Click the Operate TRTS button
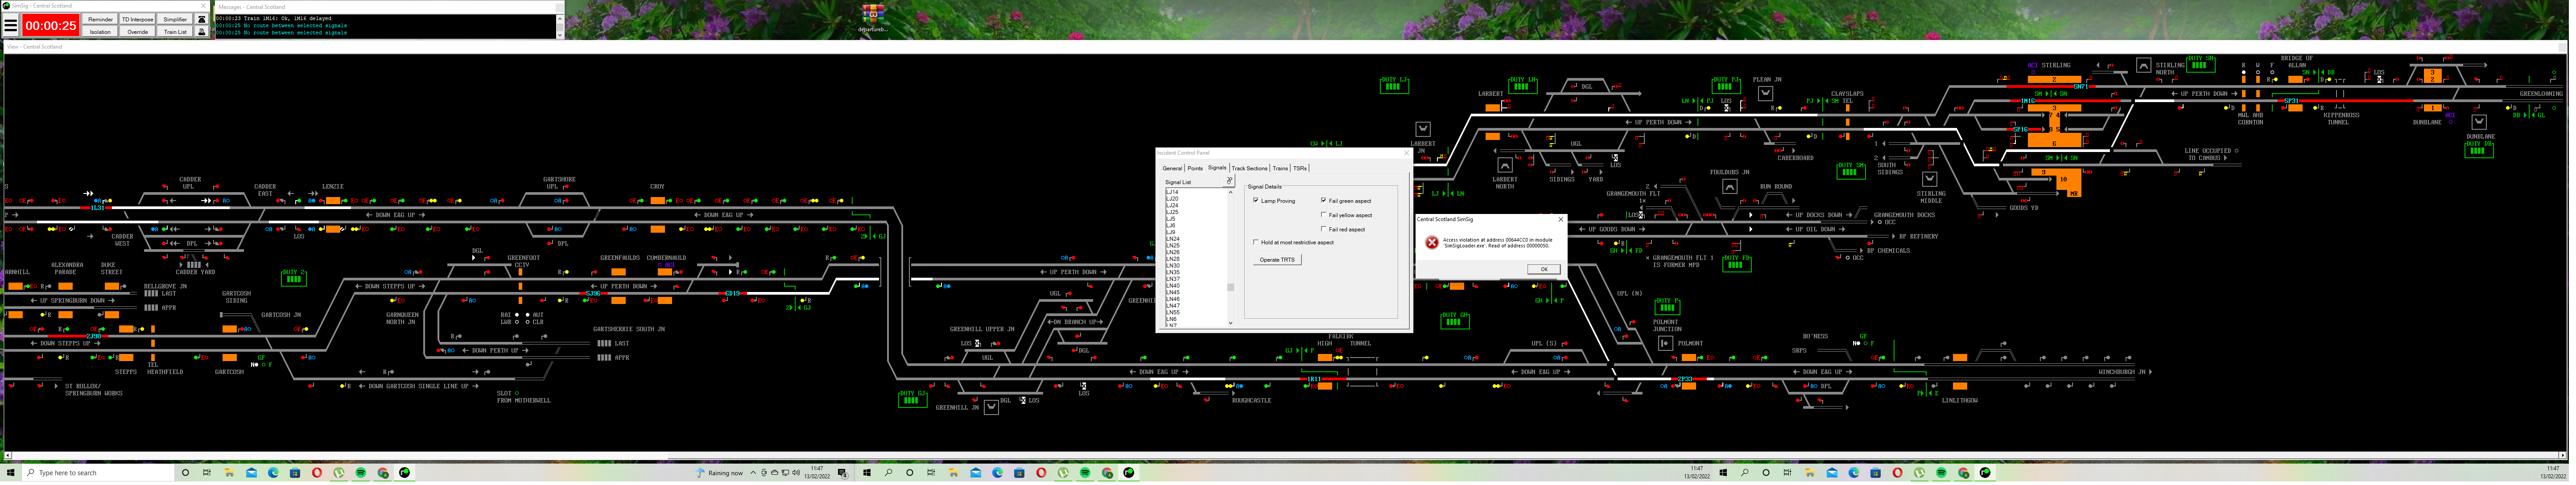This screenshot has height=485, width=2576. pos(1277,260)
